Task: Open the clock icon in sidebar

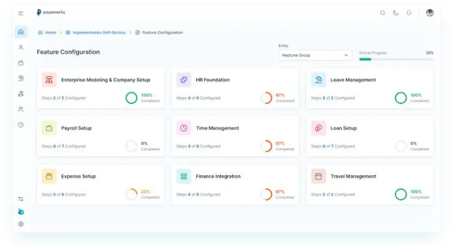Action: click(x=21, y=125)
